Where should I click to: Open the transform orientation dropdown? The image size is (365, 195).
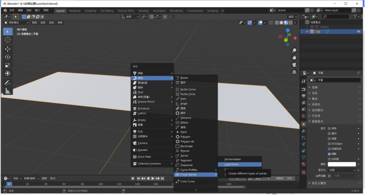click(130, 17)
